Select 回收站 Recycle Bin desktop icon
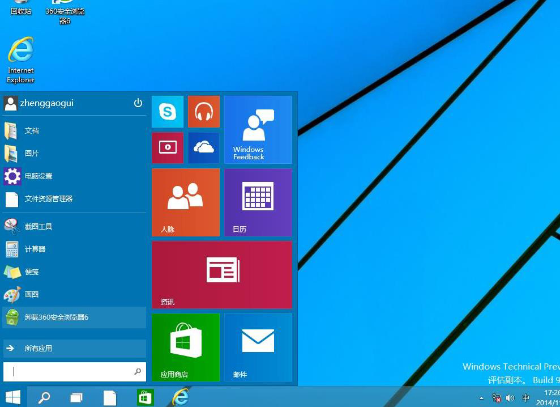560x407 pixels. tap(21, 8)
